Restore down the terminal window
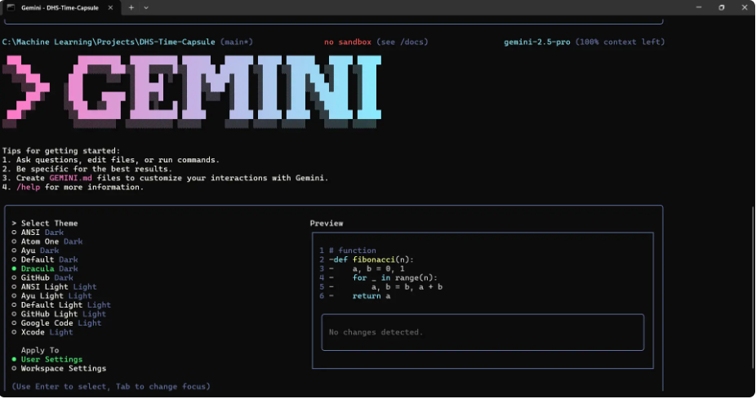This screenshot has height=399, width=756. click(x=721, y=7)
